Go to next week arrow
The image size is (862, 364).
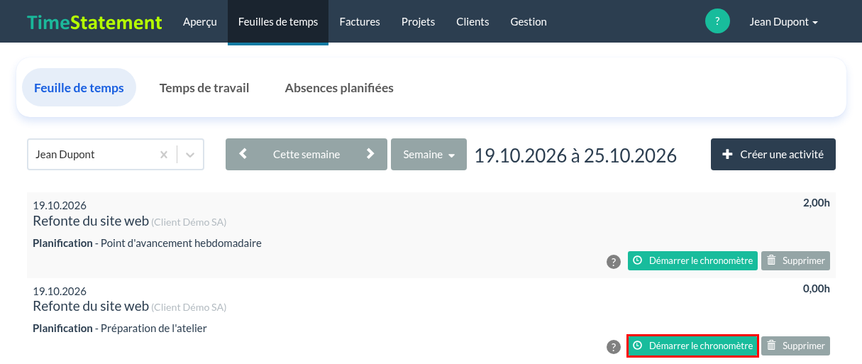point(370,154)
